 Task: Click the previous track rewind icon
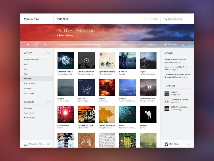28,45
